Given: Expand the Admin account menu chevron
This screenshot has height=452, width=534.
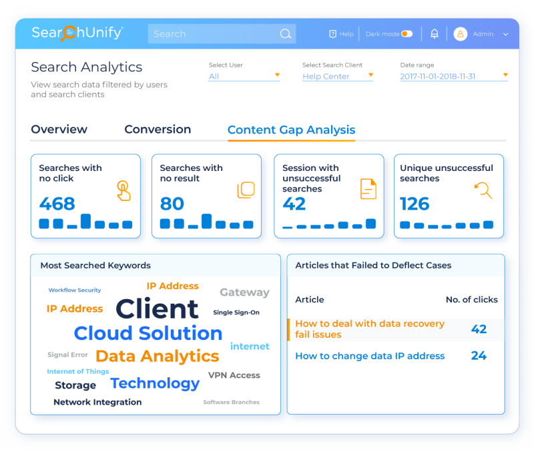Looking at the screenshot, I should point(506,34).
